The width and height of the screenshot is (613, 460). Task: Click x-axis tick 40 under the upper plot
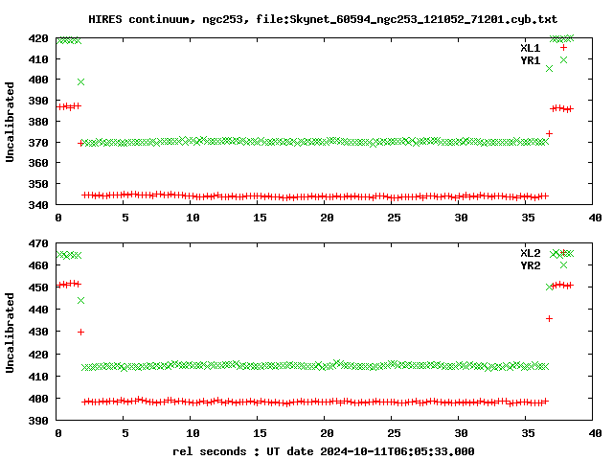click(x=595, y=218)
